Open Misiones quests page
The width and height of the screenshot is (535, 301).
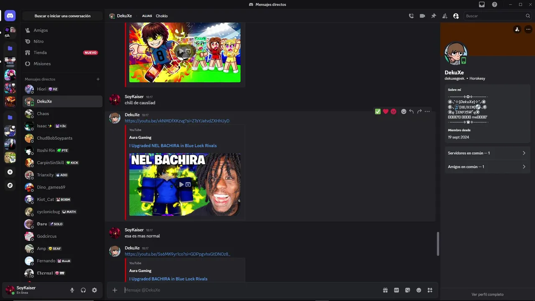pos(62,64)
